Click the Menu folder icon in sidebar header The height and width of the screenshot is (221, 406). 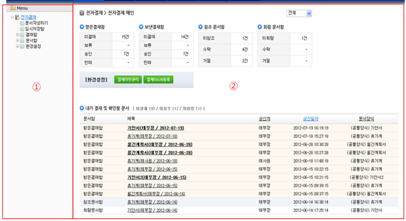pyautogui.click(x=13, y=8)
